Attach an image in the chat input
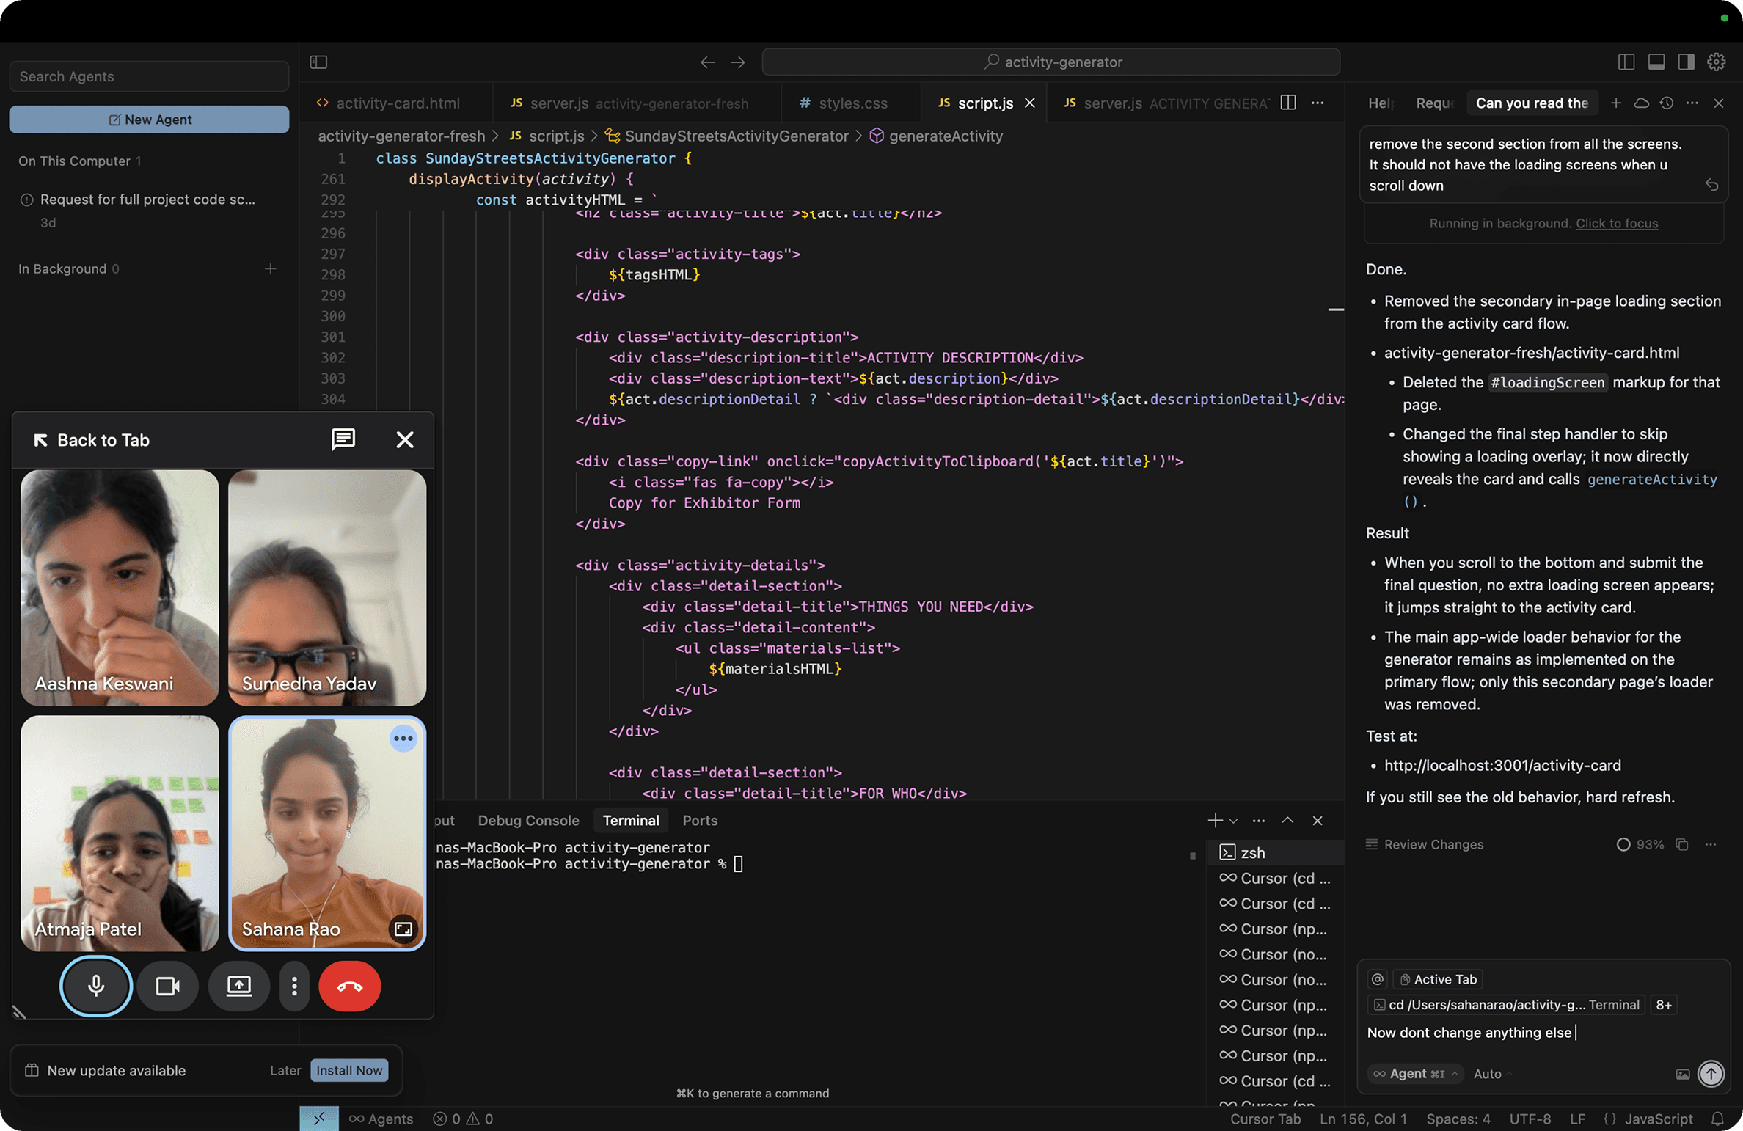 point(1682,1074)
